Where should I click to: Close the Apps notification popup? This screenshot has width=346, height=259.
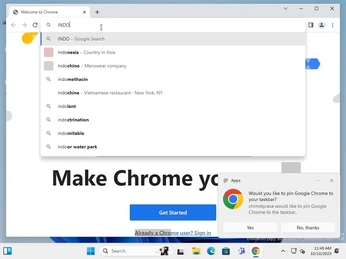click(331, 180)
